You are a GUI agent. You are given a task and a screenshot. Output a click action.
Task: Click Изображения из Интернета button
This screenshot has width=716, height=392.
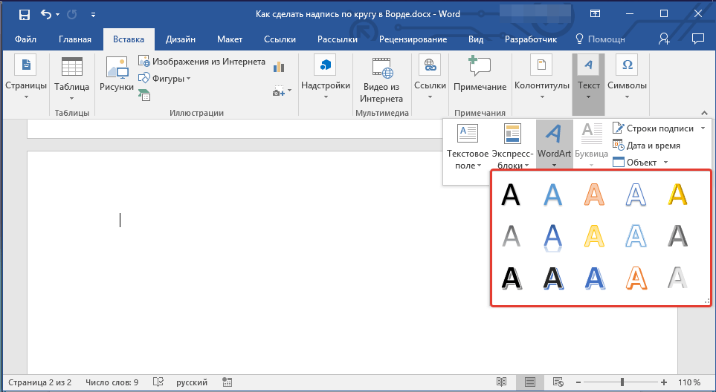point(201,62)
